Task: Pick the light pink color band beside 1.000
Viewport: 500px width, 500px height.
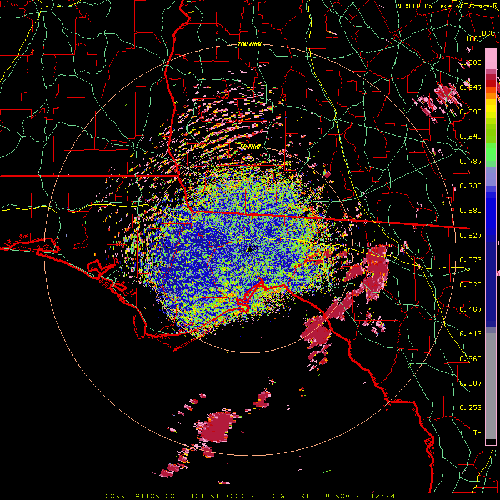Action: 491,59
